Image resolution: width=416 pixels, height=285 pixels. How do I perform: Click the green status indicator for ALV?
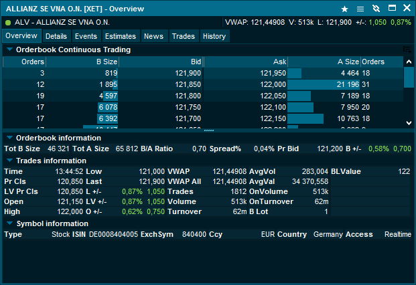click(8, 23)
